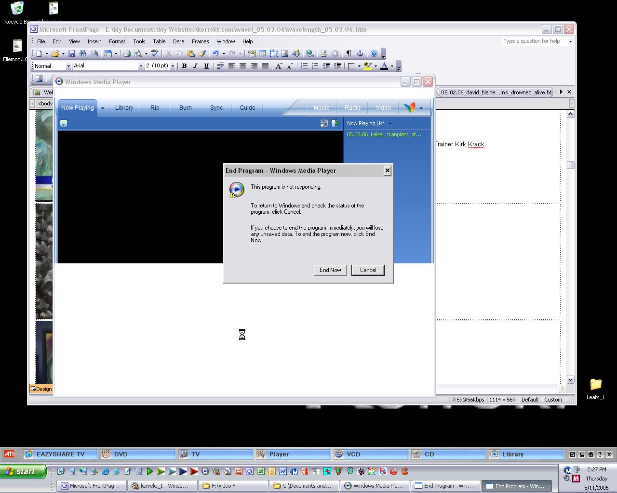Click the spelling check icon
The height and width of the screenshot is (493, 617).
click(x=154, y=53)
